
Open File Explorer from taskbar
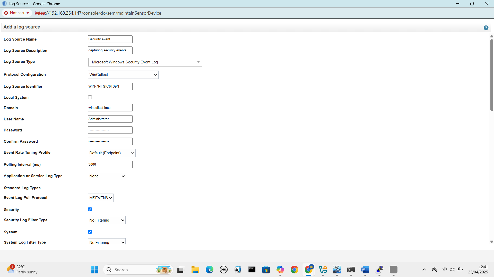(x=195, y=270)
